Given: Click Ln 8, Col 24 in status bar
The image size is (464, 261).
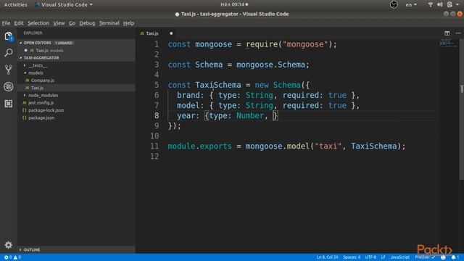Looking at the screenshot, I should (327, 257).
